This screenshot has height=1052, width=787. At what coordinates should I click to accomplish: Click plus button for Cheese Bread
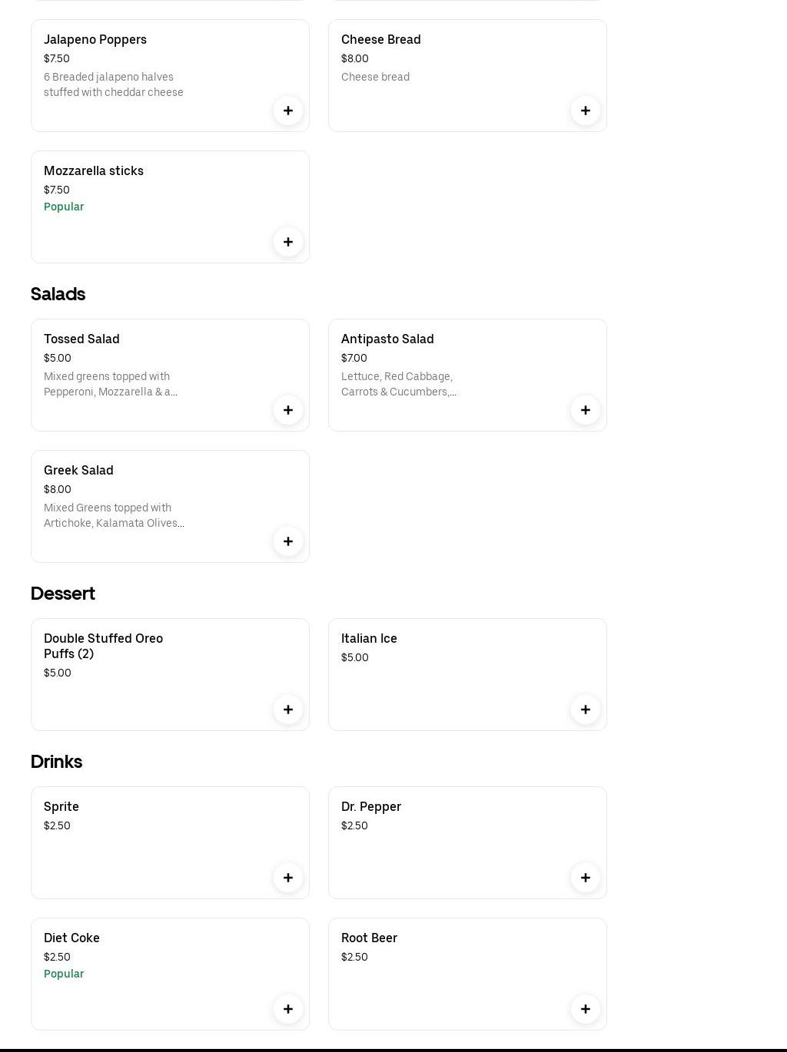pos(586,111)
